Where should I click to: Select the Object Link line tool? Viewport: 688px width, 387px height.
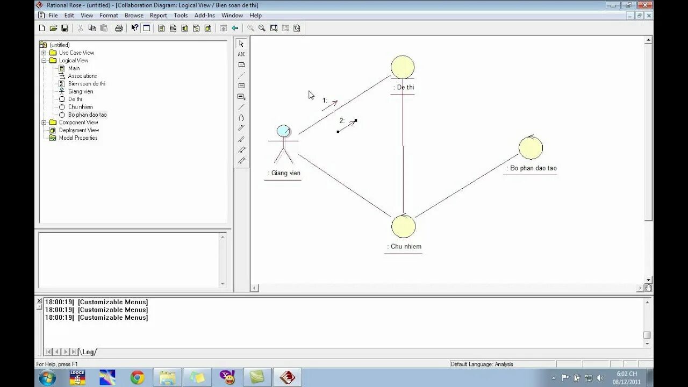coord(241,107)
